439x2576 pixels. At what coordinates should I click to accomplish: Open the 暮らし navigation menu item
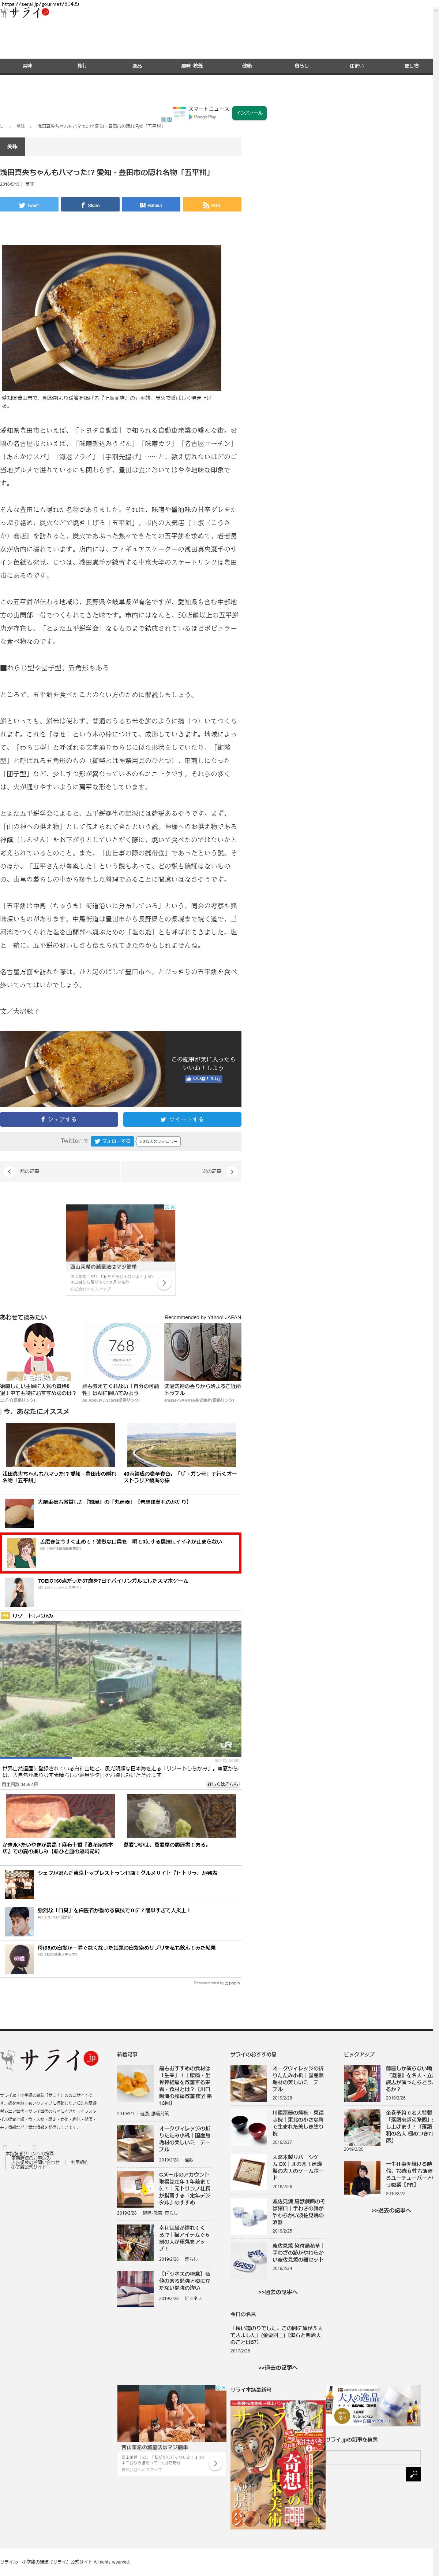click(301, 66)
